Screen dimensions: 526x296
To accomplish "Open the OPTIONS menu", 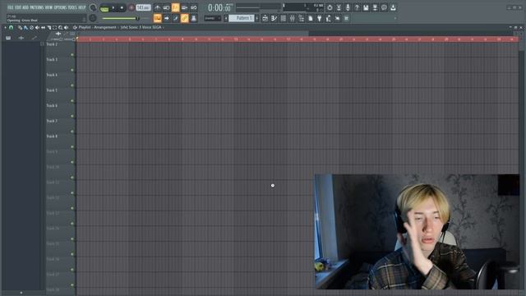I will 60,7.
